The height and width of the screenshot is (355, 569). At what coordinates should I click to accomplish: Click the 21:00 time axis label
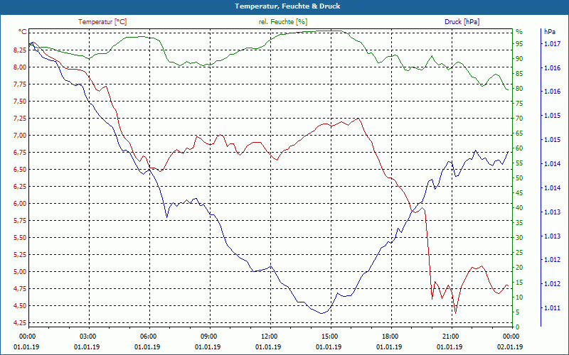(450, 336)
